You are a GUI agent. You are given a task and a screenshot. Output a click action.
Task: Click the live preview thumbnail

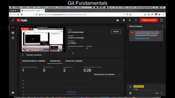point(42,39)
